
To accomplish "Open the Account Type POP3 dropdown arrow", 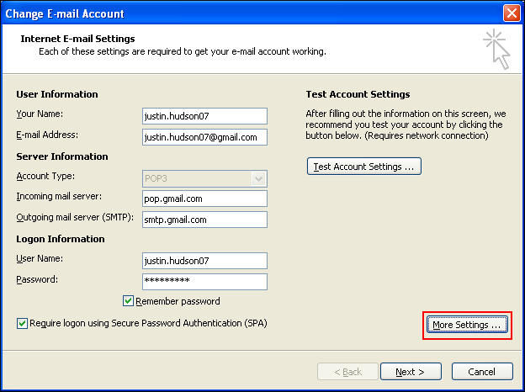I will [x=258, y=178].
